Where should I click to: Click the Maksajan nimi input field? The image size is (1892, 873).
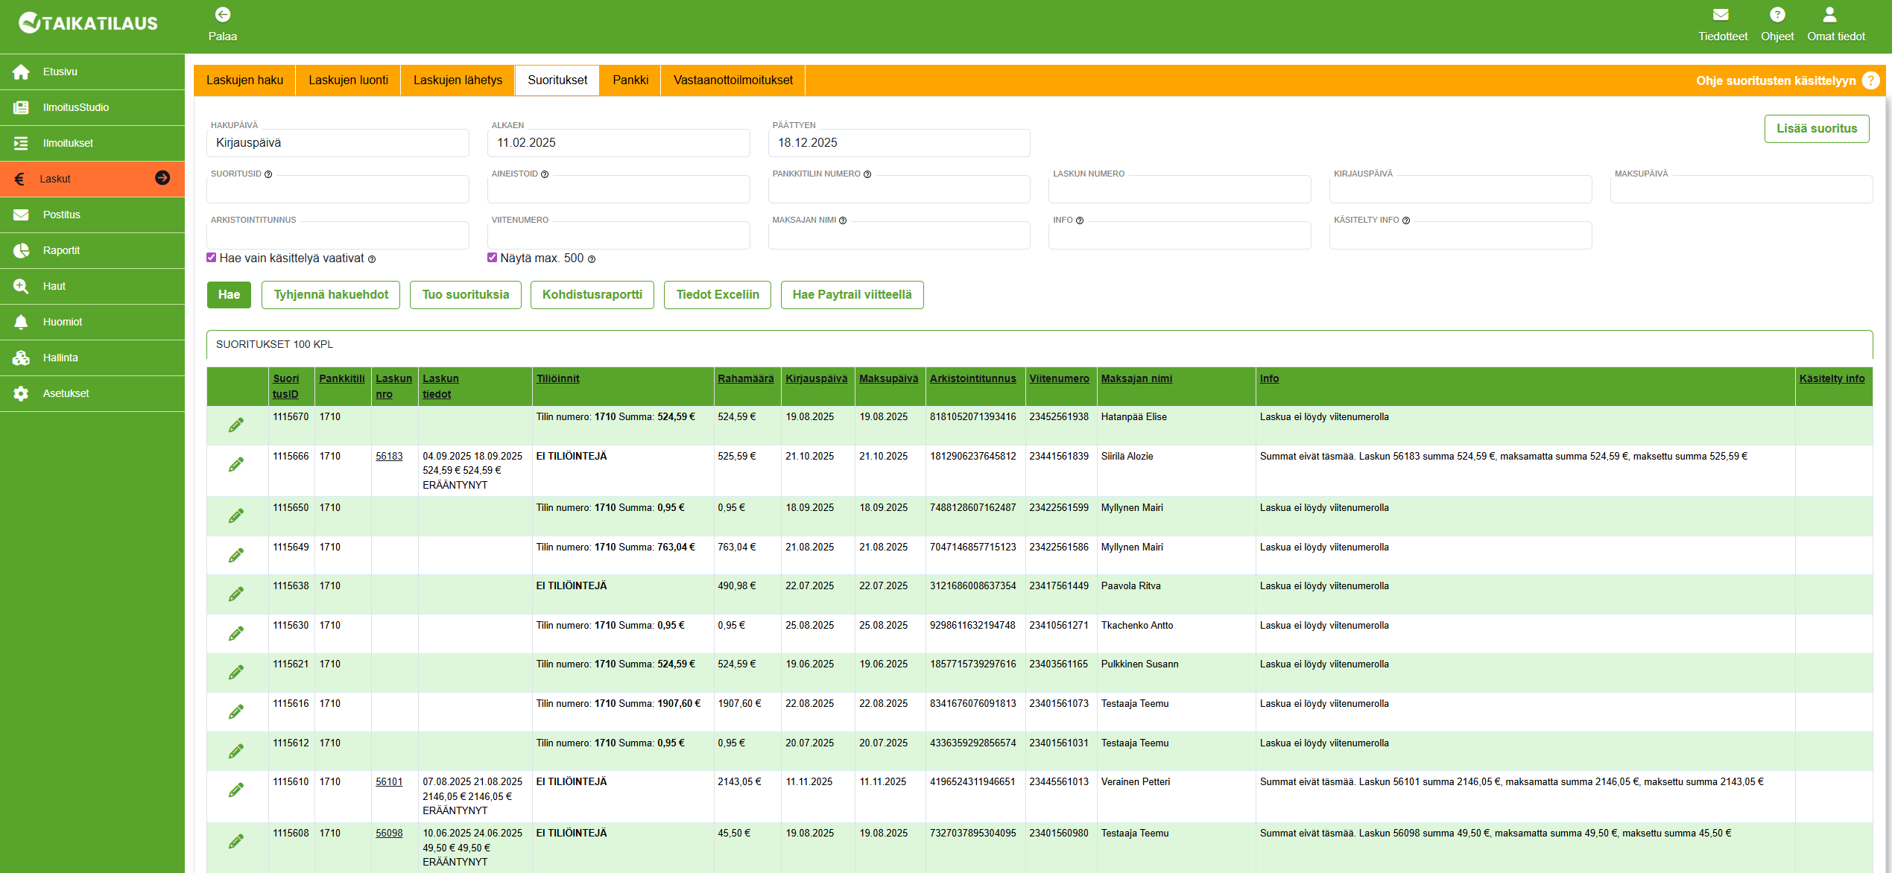(x=899, y=236)
